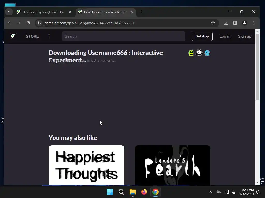Click the Sign up link
This screenshot has height=198, width=265.
click(x=245, y=36)
